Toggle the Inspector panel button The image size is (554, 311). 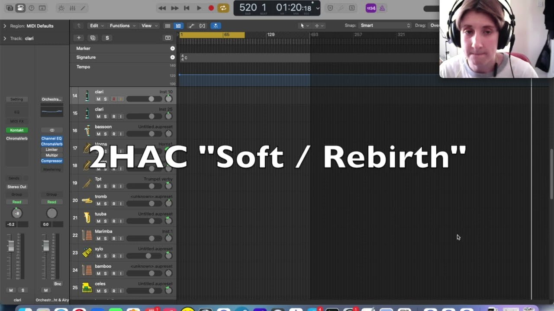tap(20, 8)
